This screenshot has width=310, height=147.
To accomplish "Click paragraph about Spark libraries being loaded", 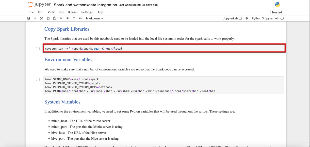I will point(139,39).
